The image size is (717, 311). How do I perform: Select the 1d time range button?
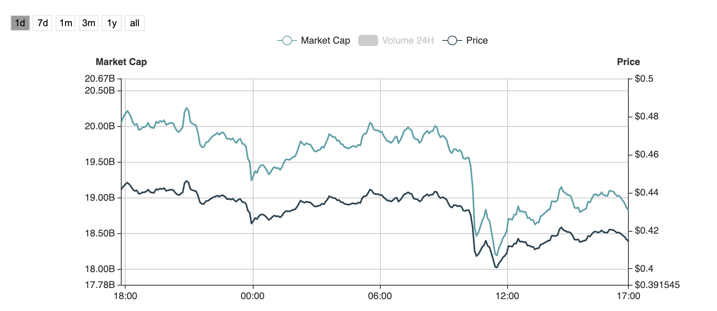click(20, 23)
